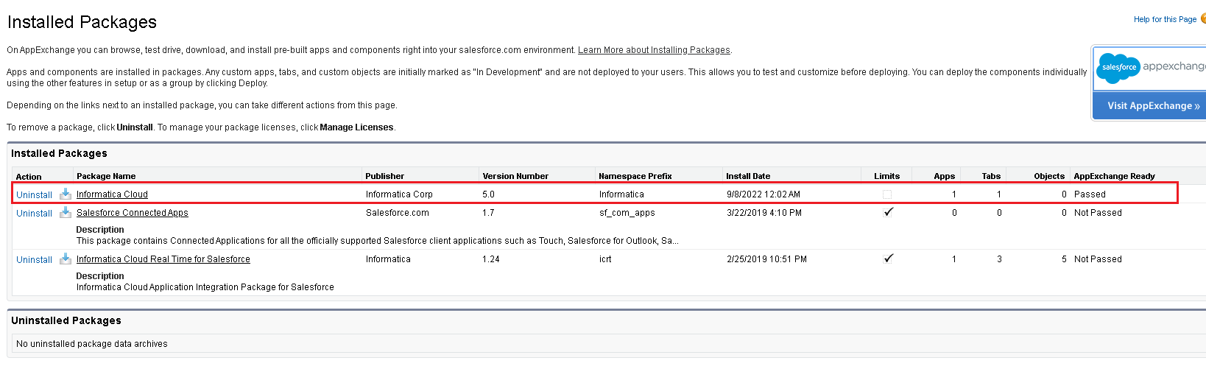Select the Salesforce.com publisher cell

398,213
